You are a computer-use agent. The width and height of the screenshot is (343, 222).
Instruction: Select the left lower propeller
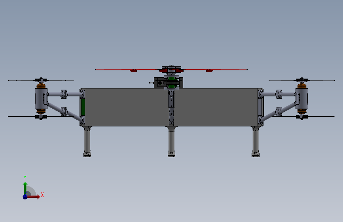pos(41,117)
